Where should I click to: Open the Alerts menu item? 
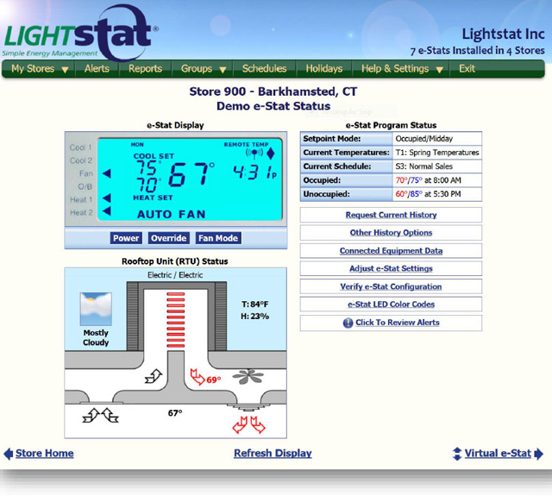97,69
